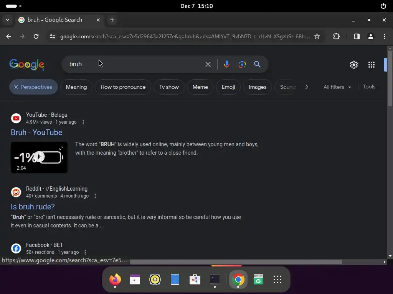Show all applications grid in dock
The width and height of the screenshot is (393, 294).
[277, 279]
